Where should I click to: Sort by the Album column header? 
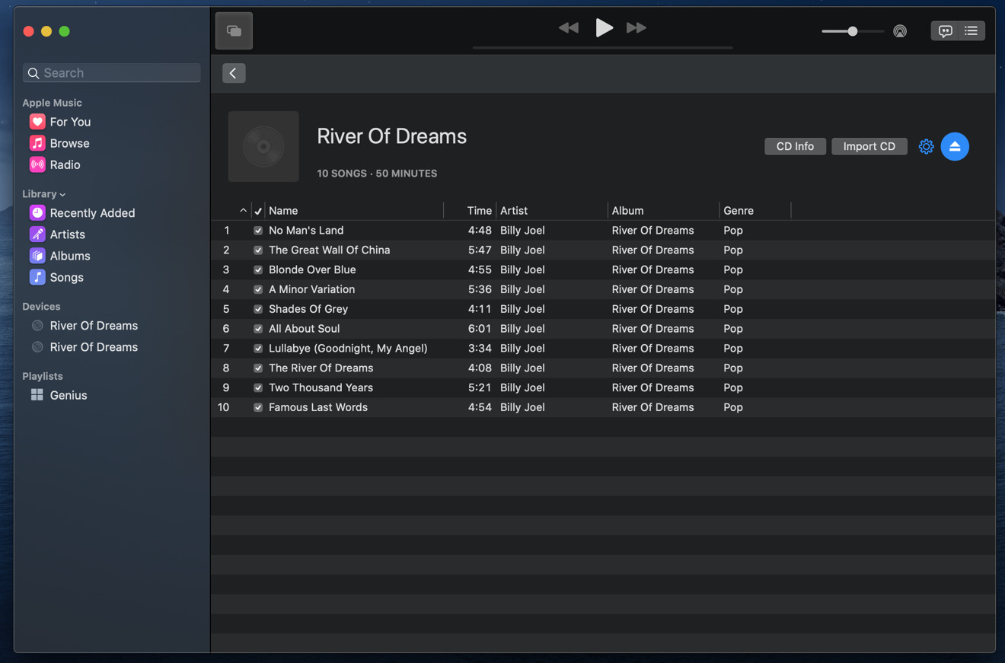(x=627, y=211)
